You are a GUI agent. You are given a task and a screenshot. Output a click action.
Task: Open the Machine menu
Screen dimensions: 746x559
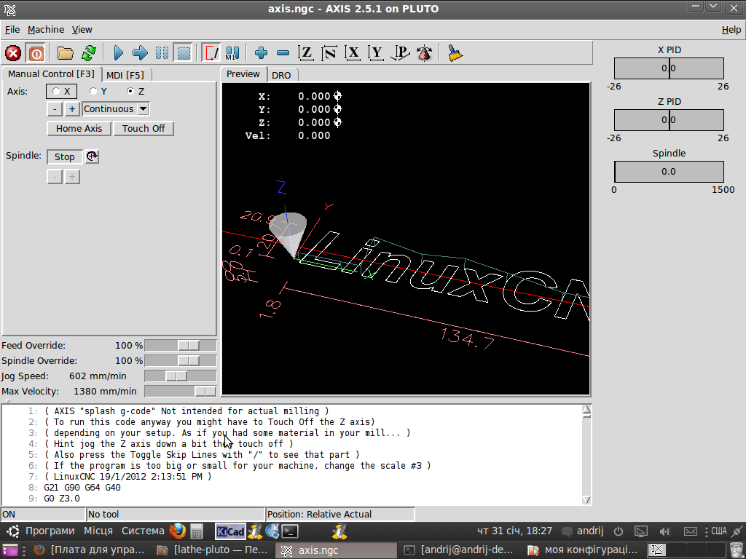(46, 30)
